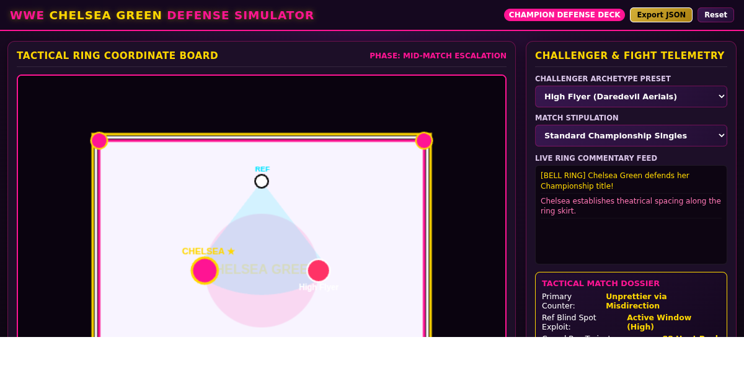Click the top-right ring corner turnbuckle
Image resolution: width=744 pixels, height=391 pixels.
coord(424,141)
